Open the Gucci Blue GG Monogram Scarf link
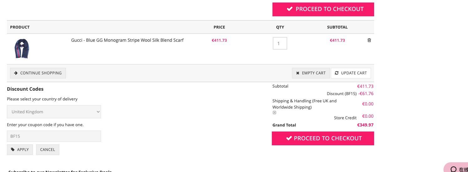This screenshot has width=468, height=172. tap(127, 40)
